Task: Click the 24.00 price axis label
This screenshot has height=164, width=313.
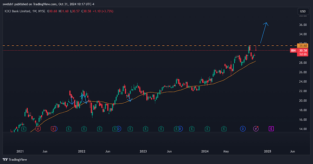Action: click(303, 82)
